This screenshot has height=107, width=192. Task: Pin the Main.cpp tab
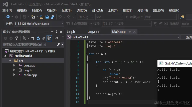pos(130,32)
